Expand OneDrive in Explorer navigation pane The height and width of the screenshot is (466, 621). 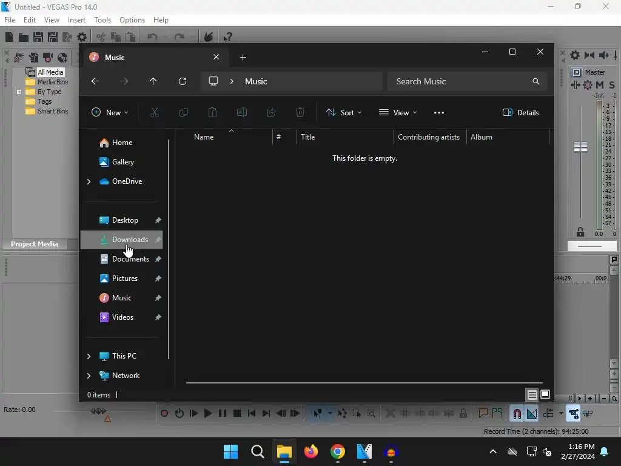(89, 181)
